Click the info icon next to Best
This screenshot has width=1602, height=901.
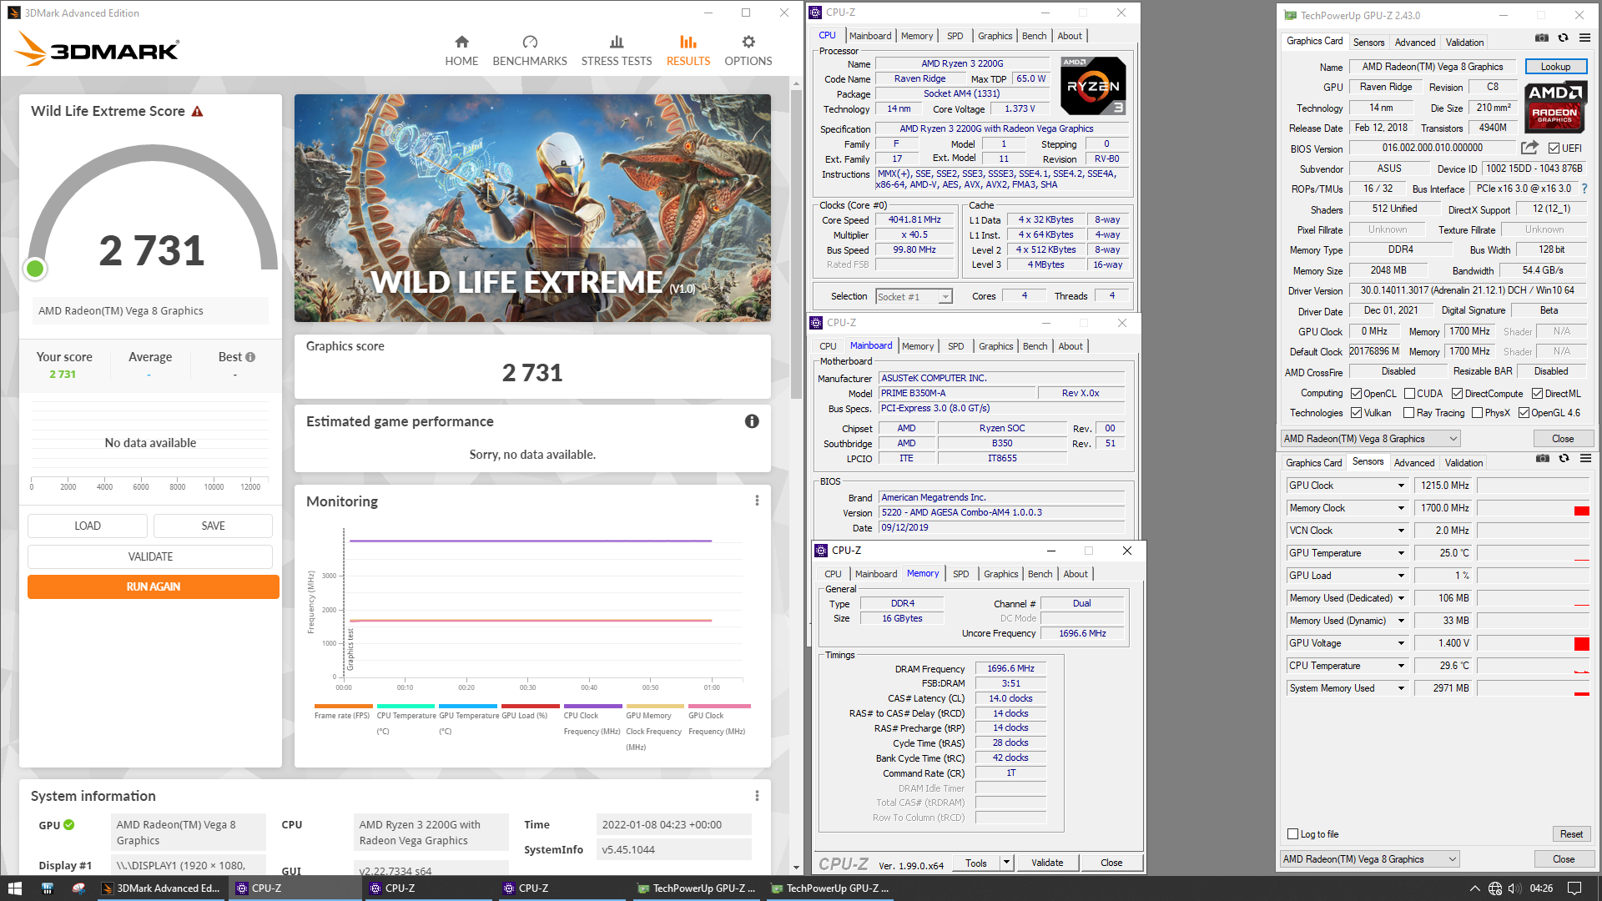pyautogui.click(x=250, y=357)
